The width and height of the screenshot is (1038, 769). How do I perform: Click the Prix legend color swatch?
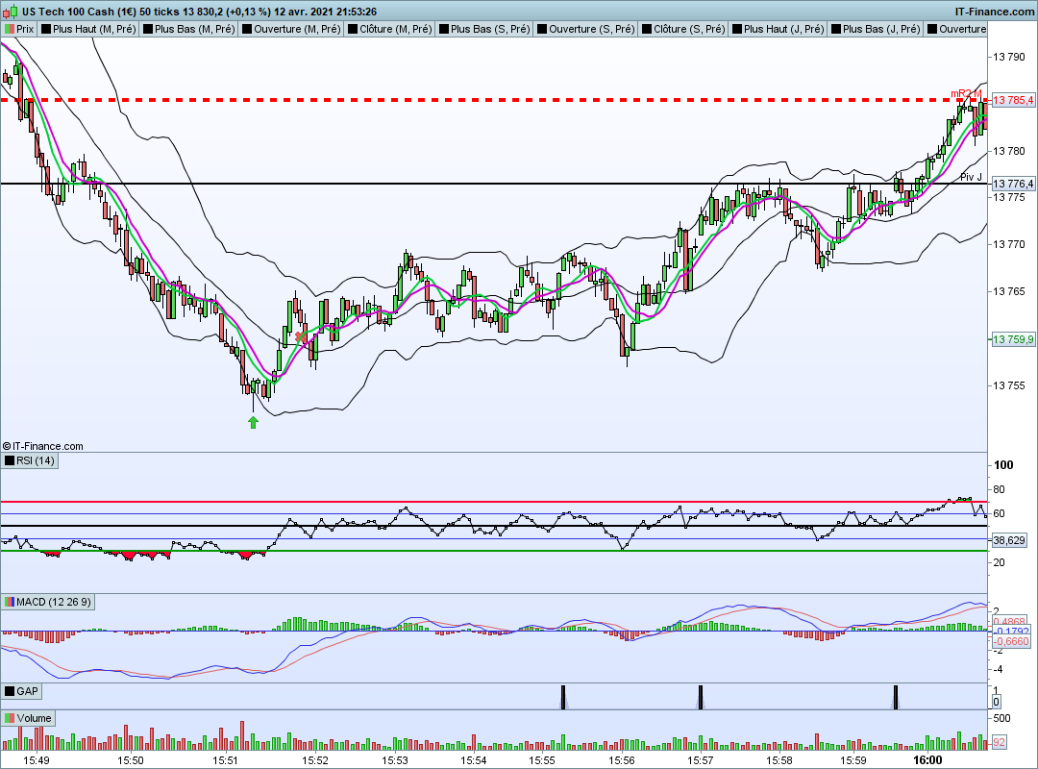coord(10,29)
